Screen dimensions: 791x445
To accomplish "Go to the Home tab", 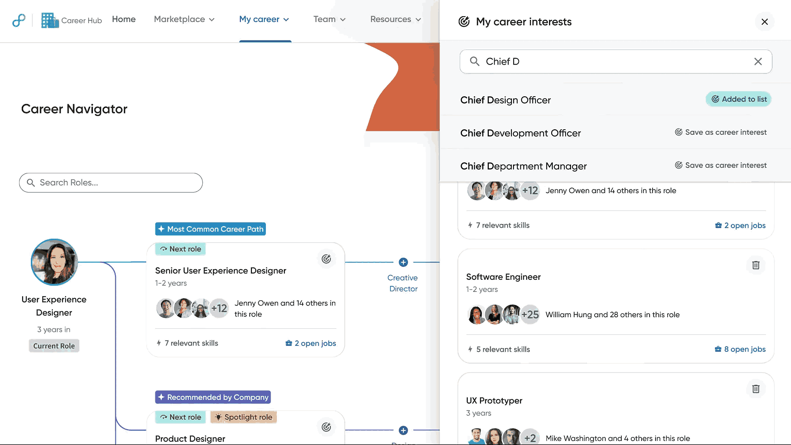I will (124, 19).
